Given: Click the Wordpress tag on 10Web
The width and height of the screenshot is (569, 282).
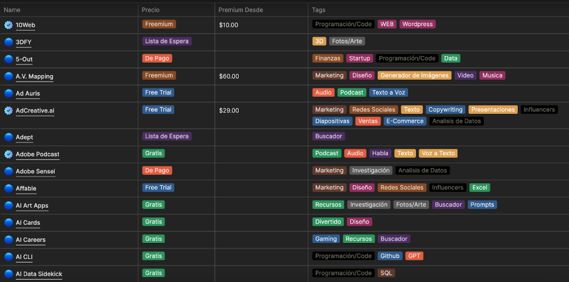Looking at the screenshot, I should tap(418, 24).
